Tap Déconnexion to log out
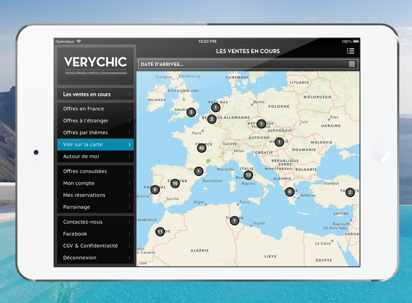Screen dimensions: 412x303 tap(95, 257)
